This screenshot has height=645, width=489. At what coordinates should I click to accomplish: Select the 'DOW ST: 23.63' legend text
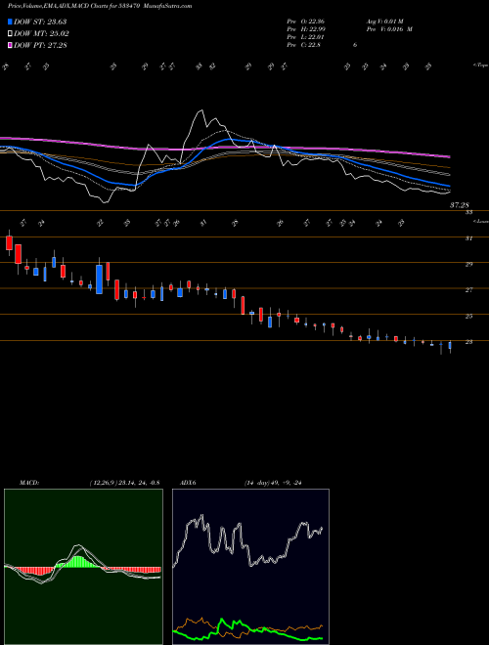pyautogui.click(x=40, y=21)
